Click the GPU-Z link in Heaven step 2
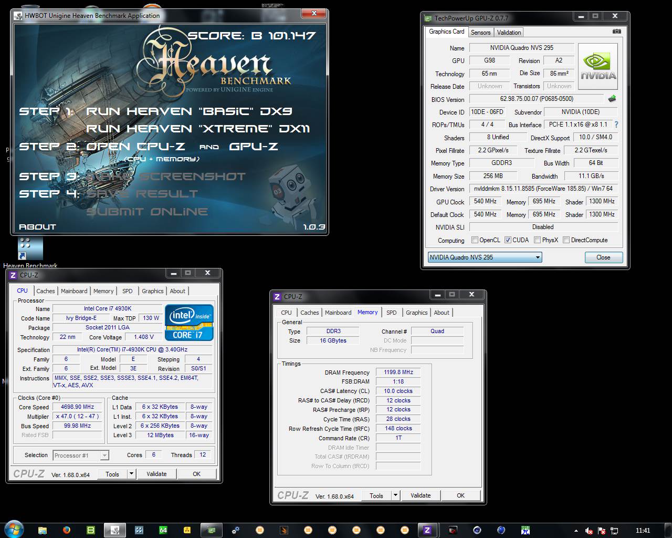672x538 pixels. click(x=254, y=147)
